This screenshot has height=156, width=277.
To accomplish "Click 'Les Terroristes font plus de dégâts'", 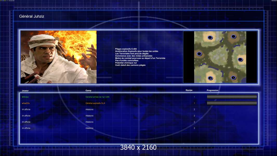I will point(132,54).
